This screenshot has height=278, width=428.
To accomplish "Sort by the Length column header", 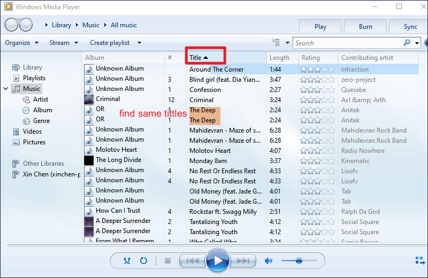I will [282, 58].
